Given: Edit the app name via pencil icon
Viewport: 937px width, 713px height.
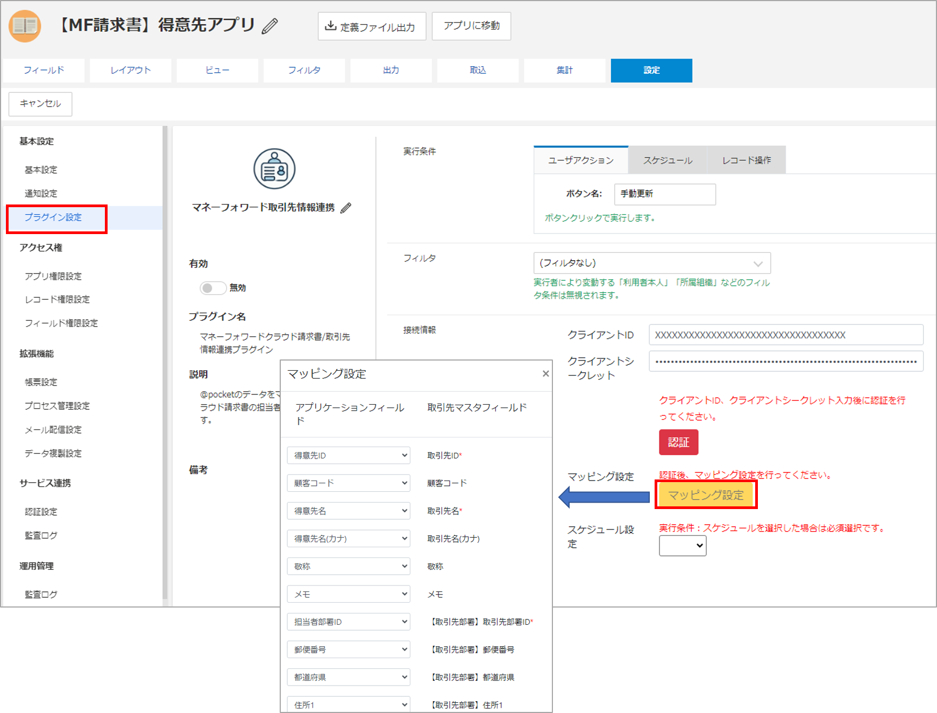Looking at the screenshot, I should (x=270, y=26).
